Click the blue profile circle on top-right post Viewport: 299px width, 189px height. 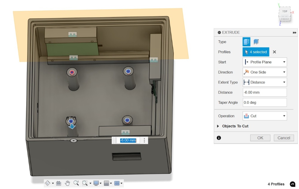128,71
